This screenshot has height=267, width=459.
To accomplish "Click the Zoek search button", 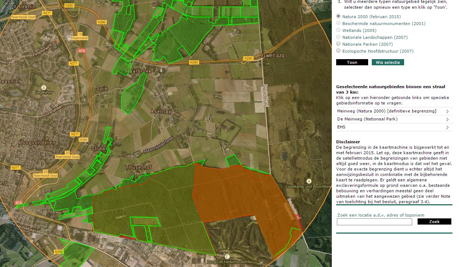I will pos(434,222).
